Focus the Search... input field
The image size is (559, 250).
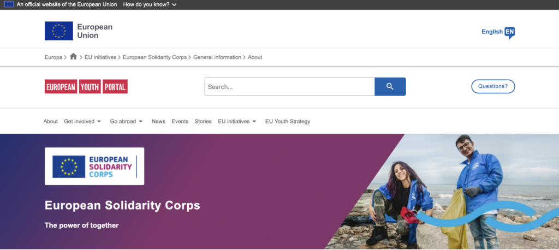click(x=289, y=87)
